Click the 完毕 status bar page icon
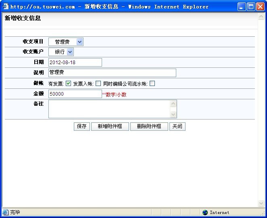Screen dimensions: 267x218 (x=5, y=212)
